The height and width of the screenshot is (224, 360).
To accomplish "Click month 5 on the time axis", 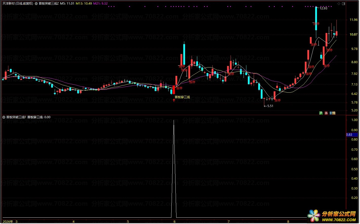I will click(x=128, y=221).
